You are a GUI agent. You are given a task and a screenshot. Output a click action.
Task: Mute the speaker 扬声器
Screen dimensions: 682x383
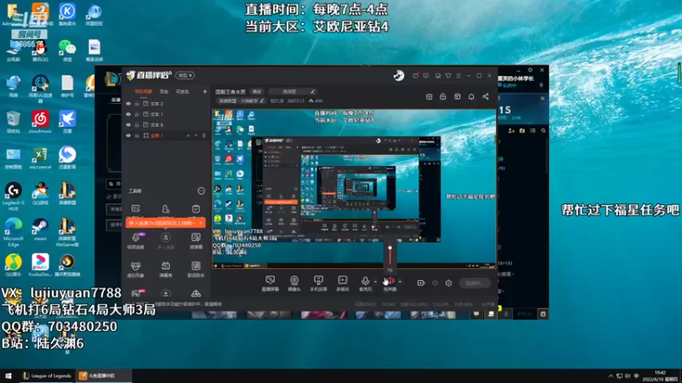pos(390,283)
